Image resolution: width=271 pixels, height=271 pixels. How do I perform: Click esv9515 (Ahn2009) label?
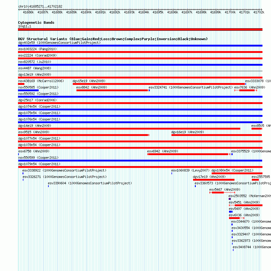[34, 132]
